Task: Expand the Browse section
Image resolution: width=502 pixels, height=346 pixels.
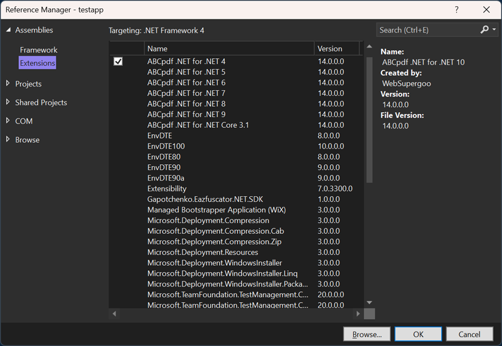Action: (x=8, y=139)
